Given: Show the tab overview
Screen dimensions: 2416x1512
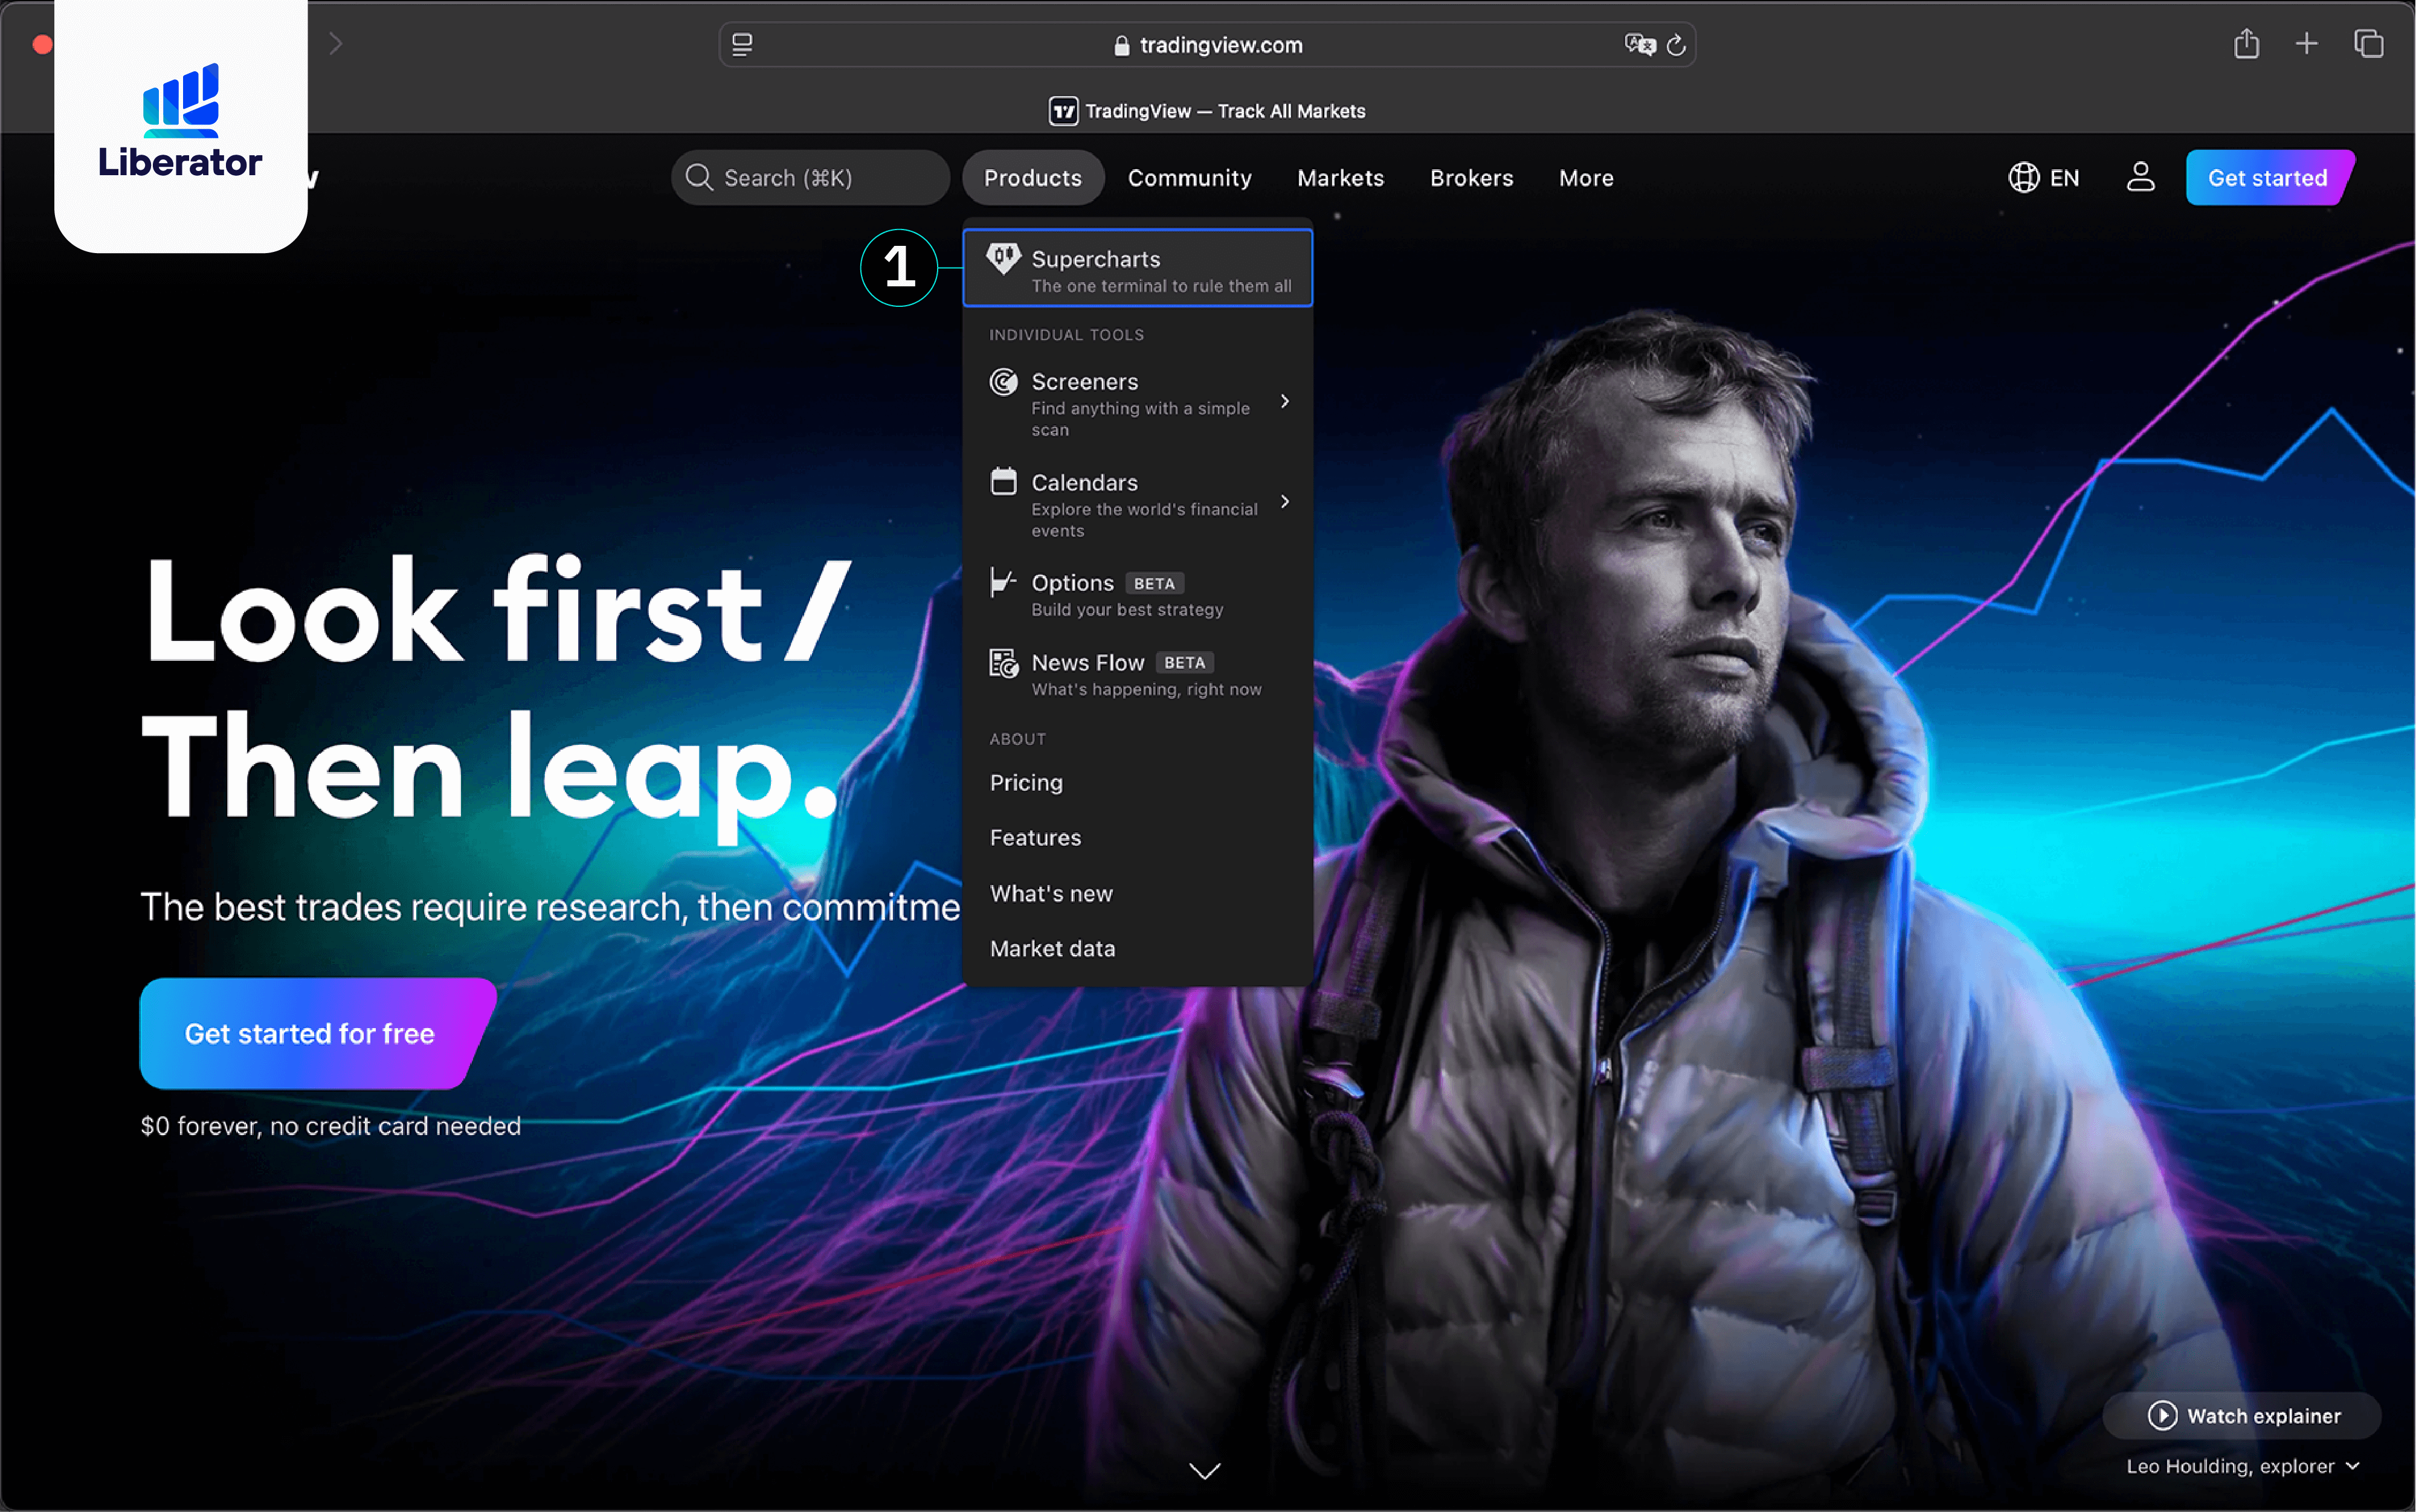Looking at the screenshot, I should coord(2368,43).
